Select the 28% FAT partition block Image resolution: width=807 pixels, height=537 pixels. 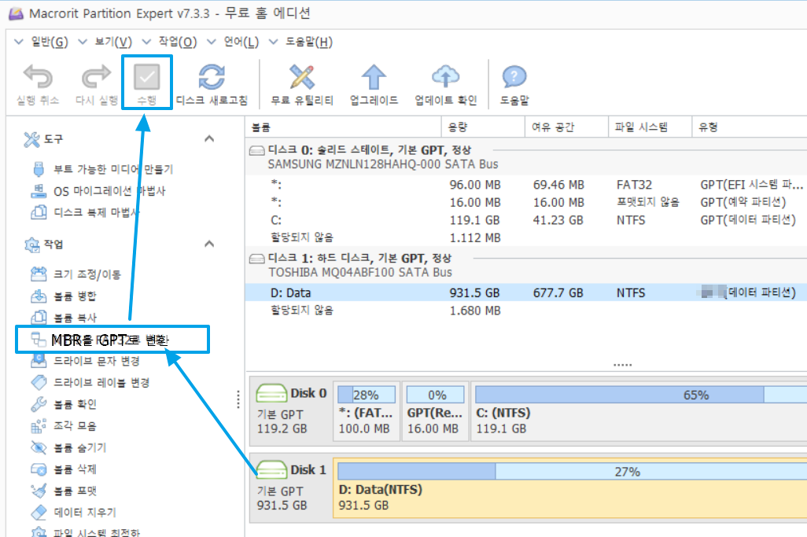[366, 411]
